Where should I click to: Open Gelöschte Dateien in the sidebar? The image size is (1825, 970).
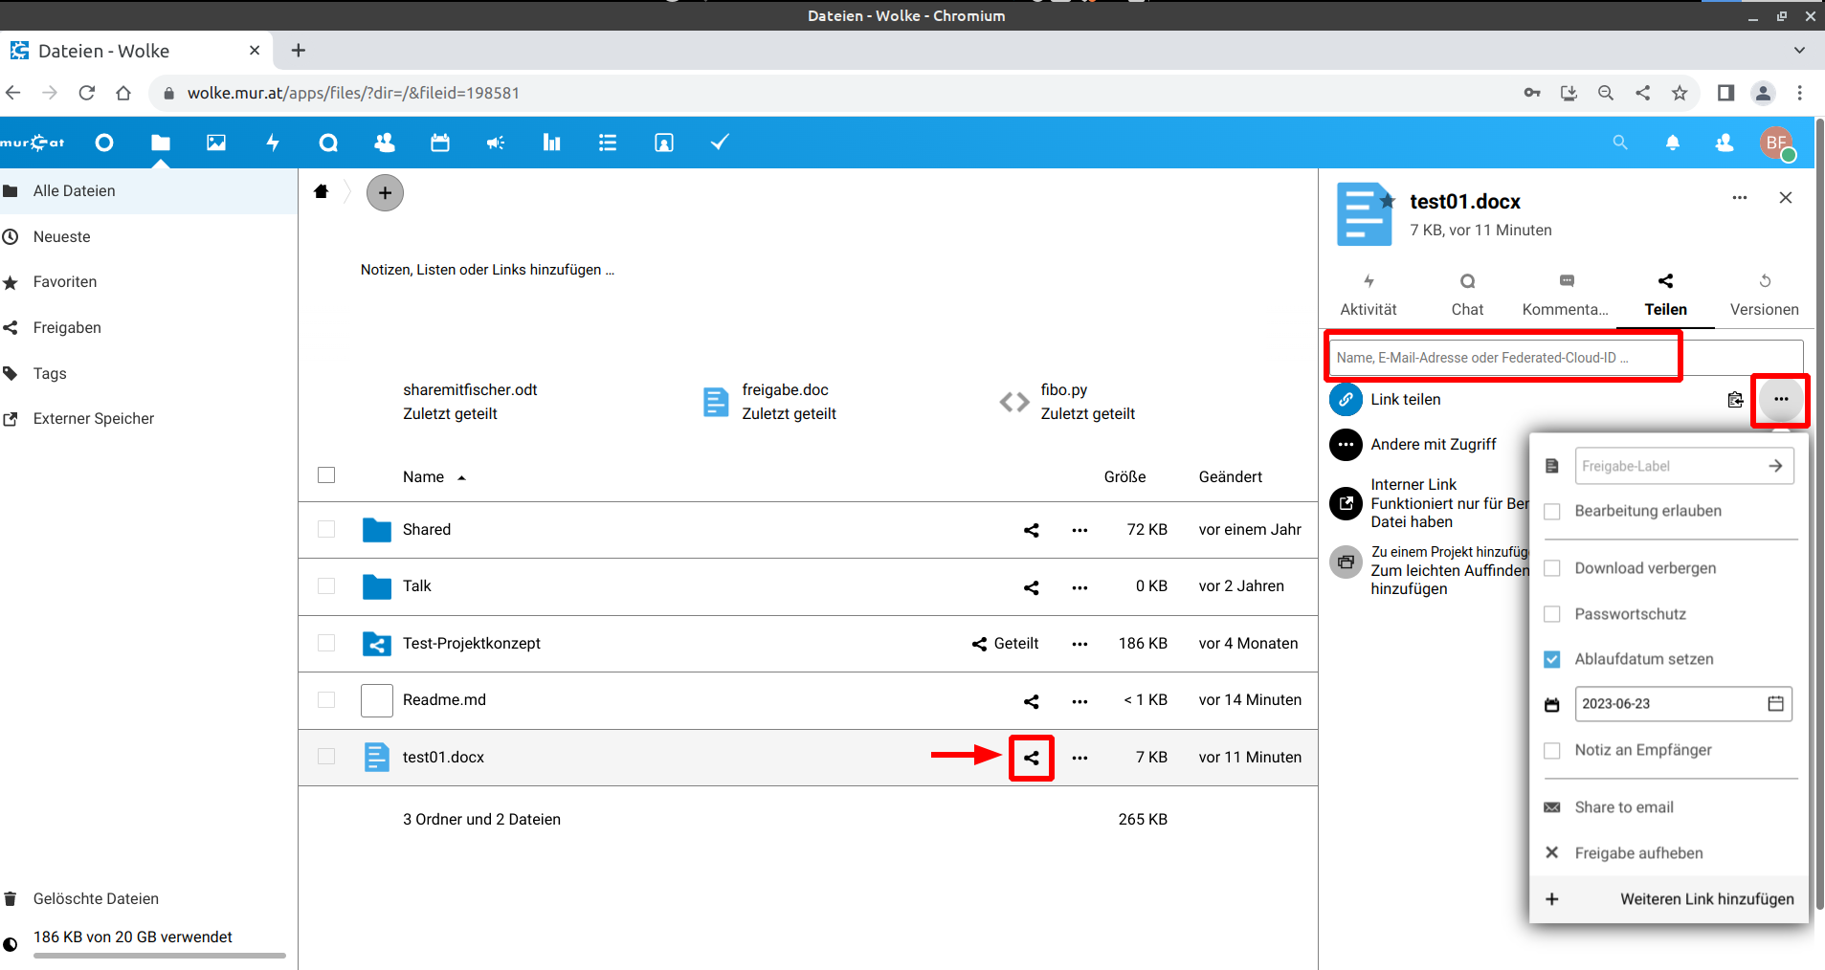coord(96,899)
